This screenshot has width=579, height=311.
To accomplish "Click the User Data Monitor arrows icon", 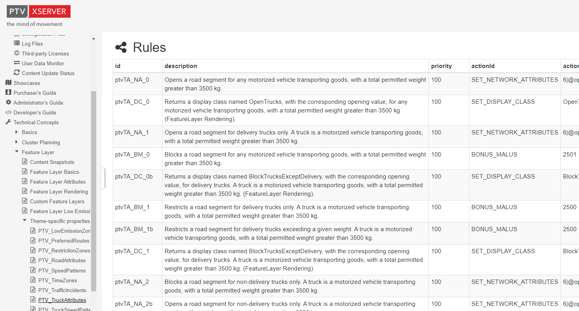I will [x=17, y=63].
